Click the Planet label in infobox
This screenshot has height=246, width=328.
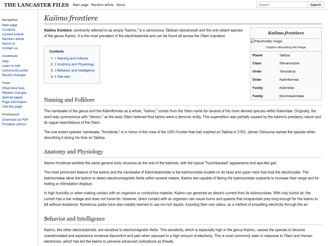(x=258, y=55)
